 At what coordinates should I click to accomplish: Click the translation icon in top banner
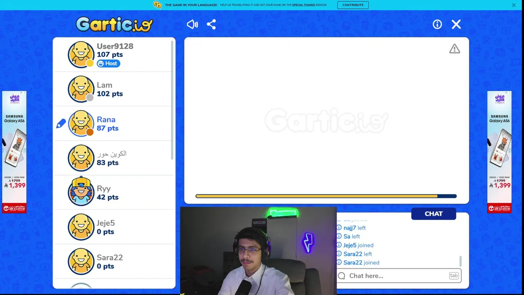point(158,5)
